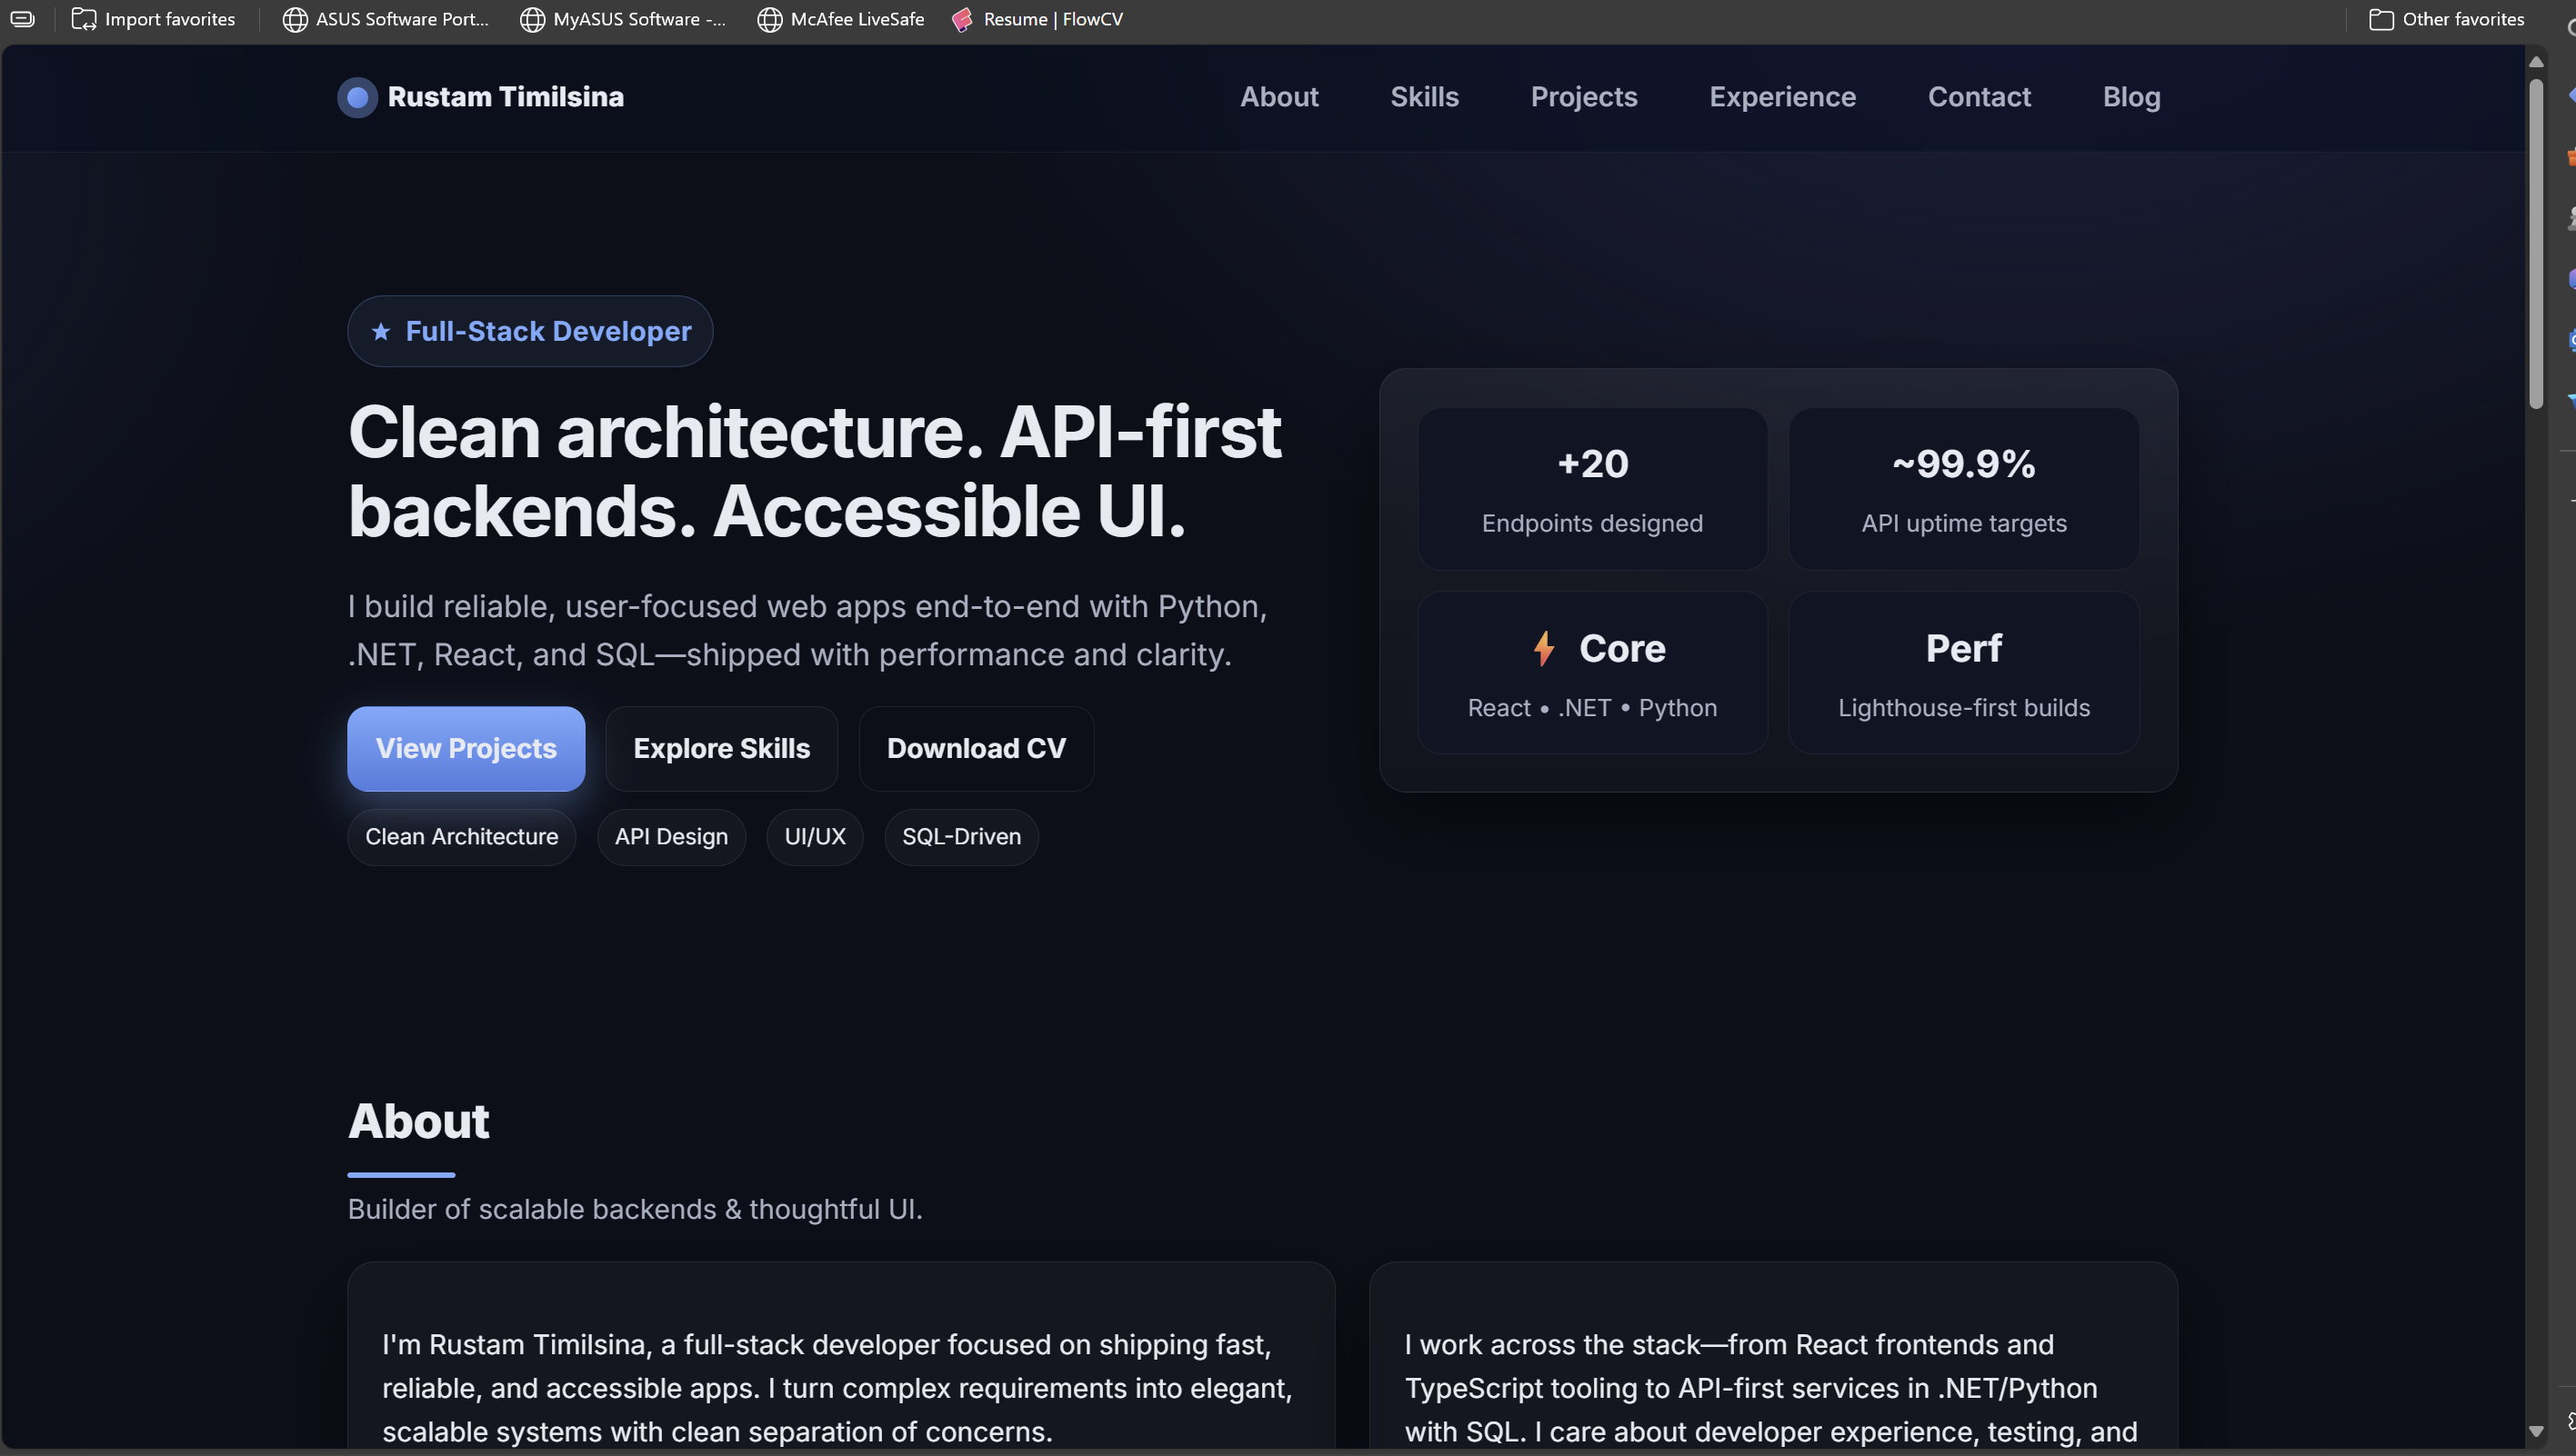Click the Download CV button
The height and width of the screenshot is (1456, 2576).
point(976,748)
